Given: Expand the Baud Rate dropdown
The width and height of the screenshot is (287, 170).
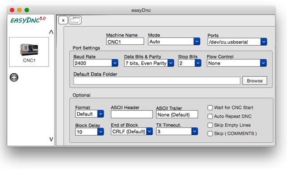Looking at the screenshot, I should pos(96,63).
